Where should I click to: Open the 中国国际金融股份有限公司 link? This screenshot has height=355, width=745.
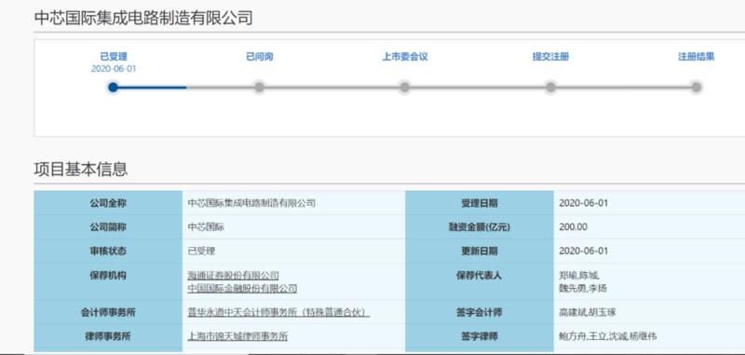pos(242,289)
